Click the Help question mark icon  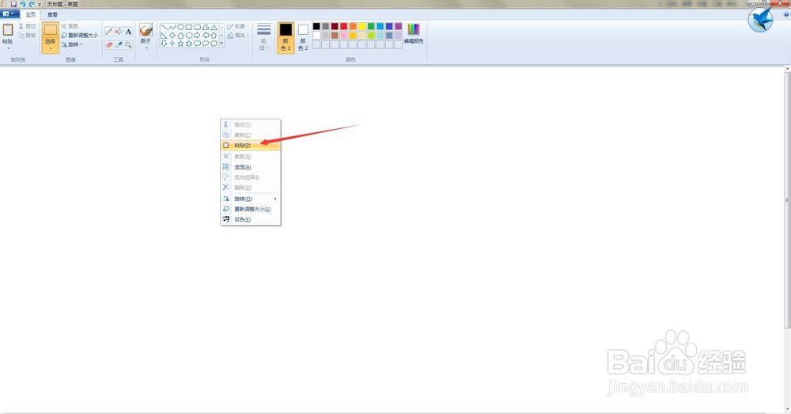click(786, 14)
